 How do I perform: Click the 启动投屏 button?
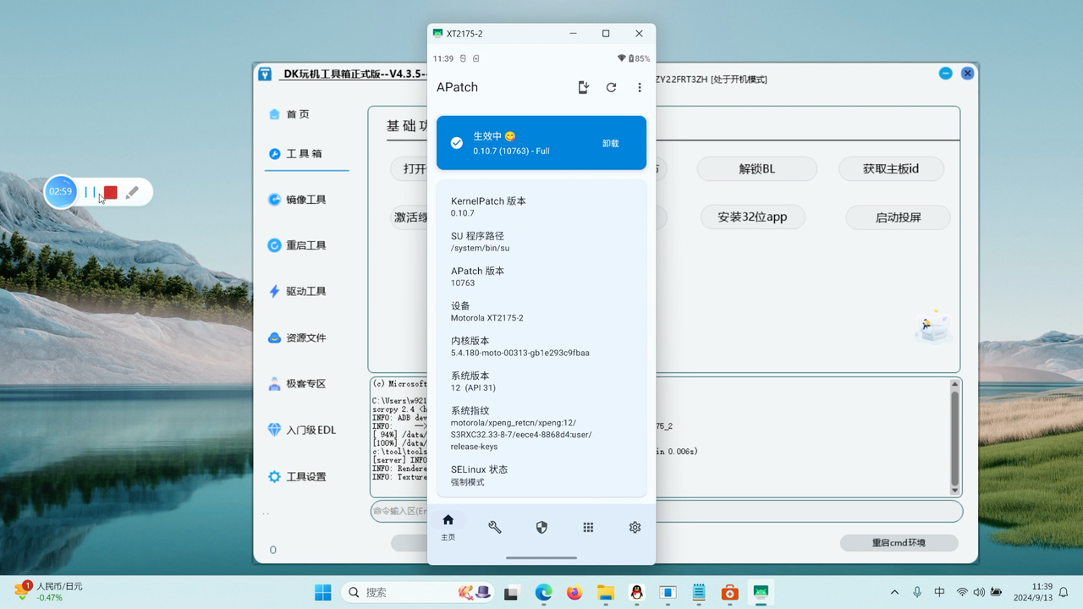pos(899,217)
